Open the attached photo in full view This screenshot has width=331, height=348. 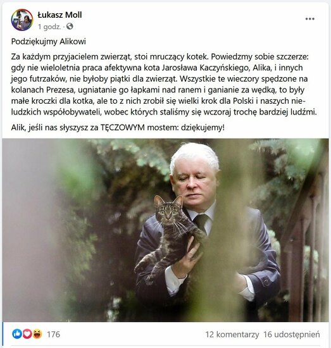(x=166, y=230)
